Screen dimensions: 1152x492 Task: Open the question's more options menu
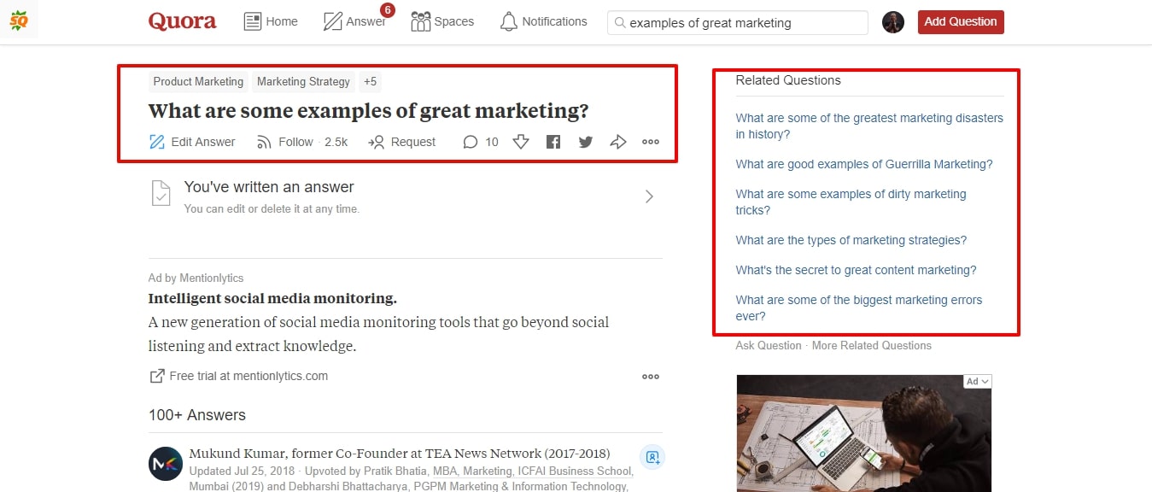coord(650,142)
